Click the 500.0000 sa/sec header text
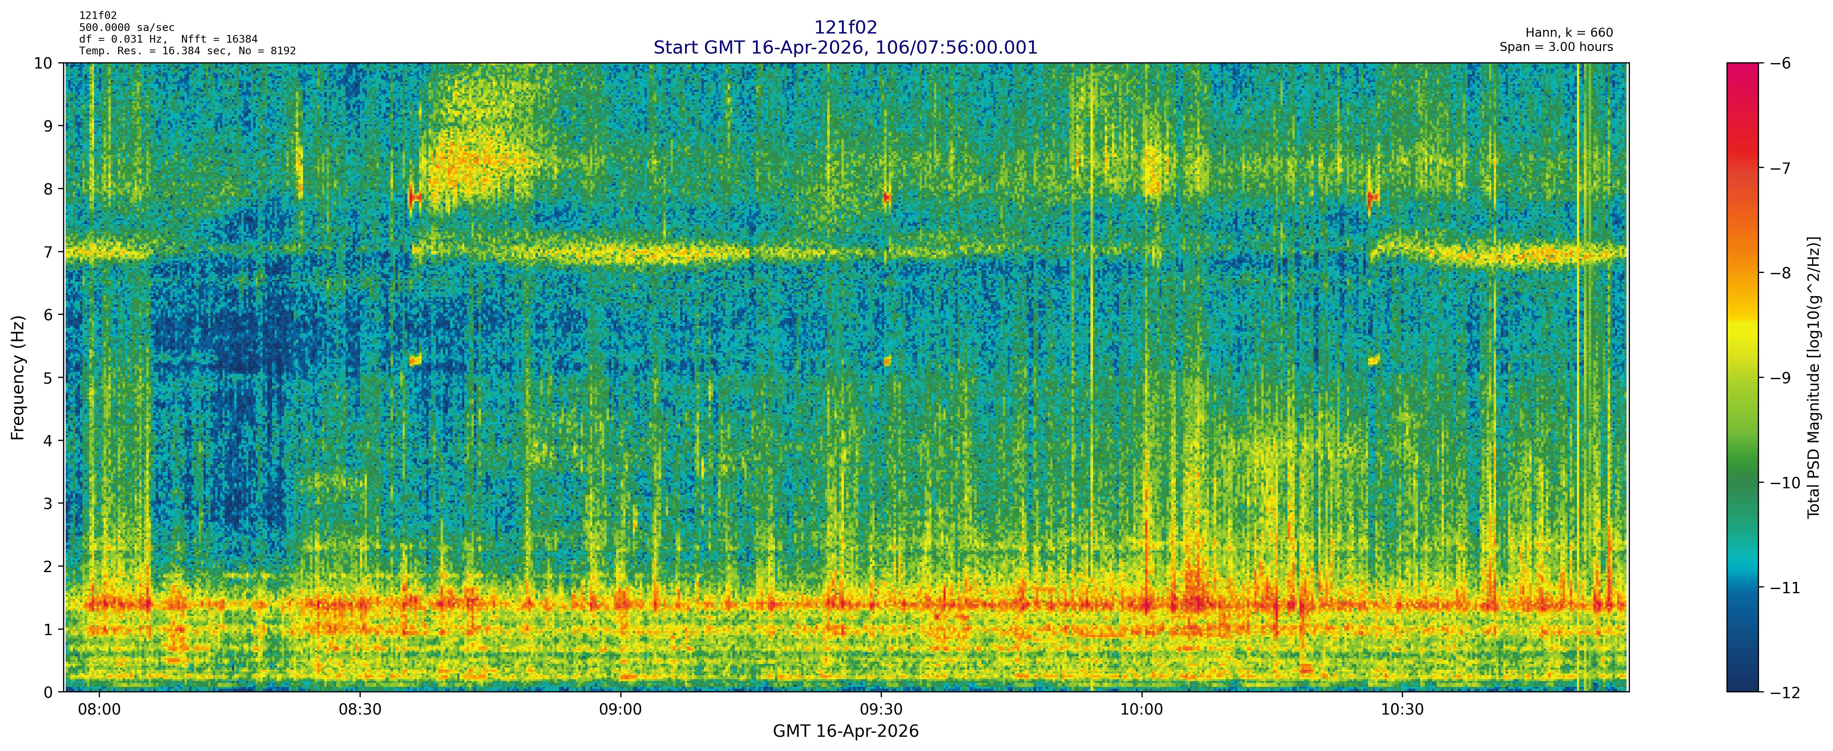Image resolution: width=1833 pixels, height=751 pixels. point(126,28)
